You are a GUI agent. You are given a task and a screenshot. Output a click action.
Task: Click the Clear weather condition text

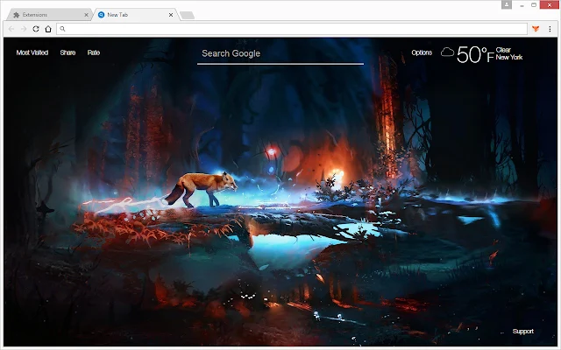pos(503,50)
